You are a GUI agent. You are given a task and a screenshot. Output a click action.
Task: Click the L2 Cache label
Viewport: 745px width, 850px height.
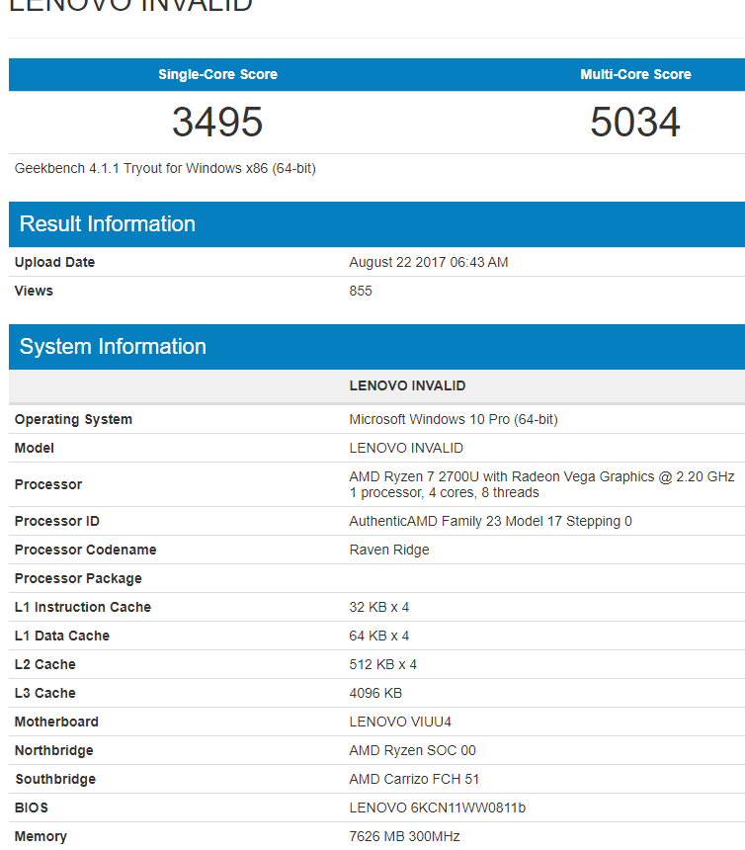(x=45, y=664)
